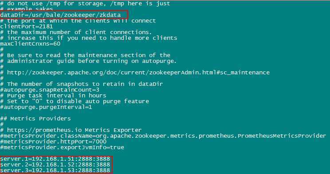
Task: Place cursor on dataDir zkdata path line
Action: 61,15
